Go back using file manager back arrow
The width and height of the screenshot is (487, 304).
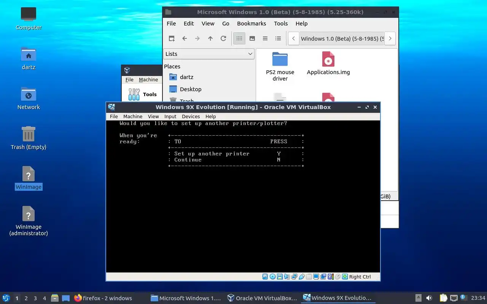(185, 38)
